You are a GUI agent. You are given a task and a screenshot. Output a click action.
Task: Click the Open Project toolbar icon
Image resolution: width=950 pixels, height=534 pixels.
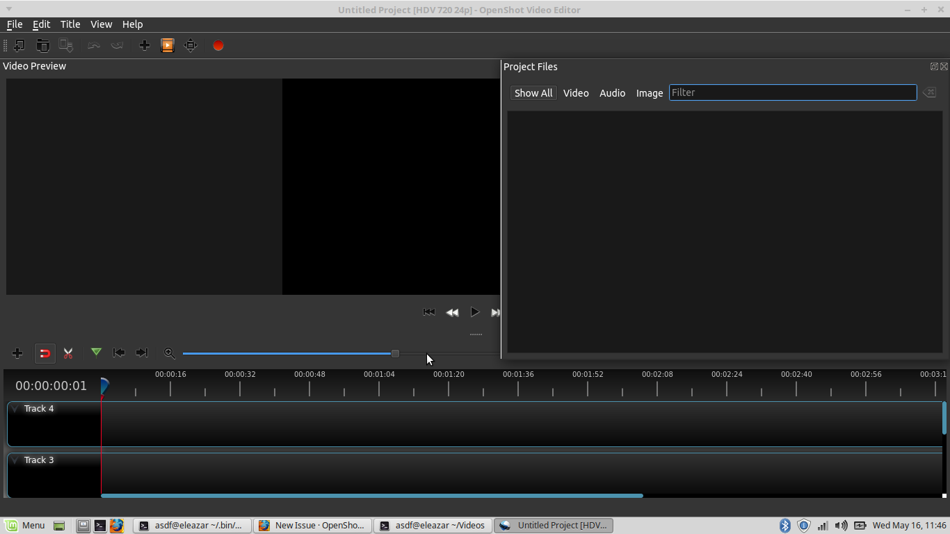click(x=42, y=45)
